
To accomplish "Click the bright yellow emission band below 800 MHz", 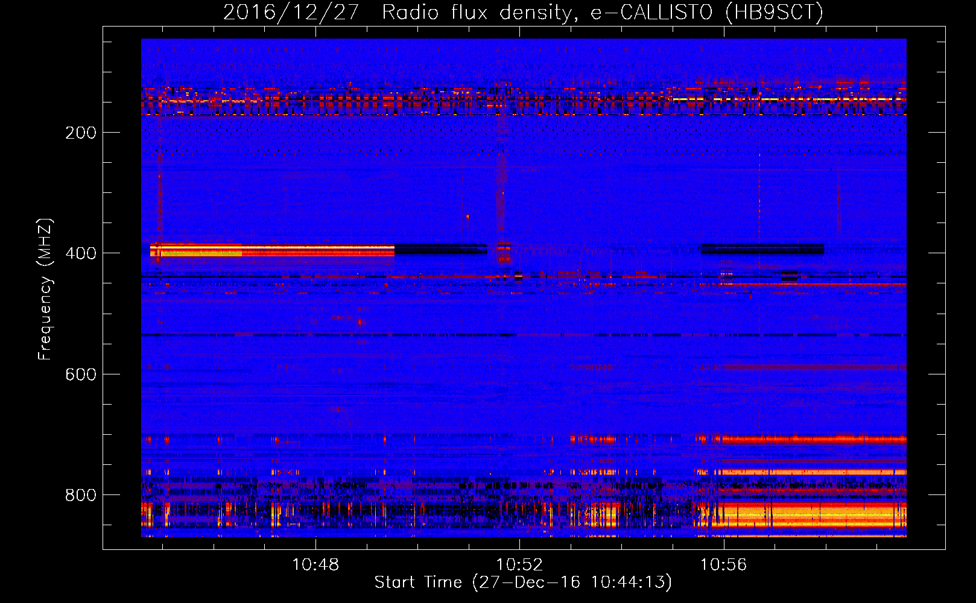I will (808, 516).
